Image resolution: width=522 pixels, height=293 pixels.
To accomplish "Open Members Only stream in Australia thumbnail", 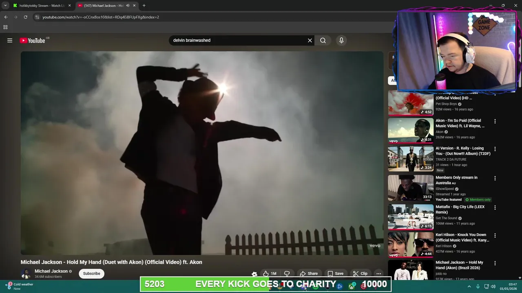I will point(411,188).
